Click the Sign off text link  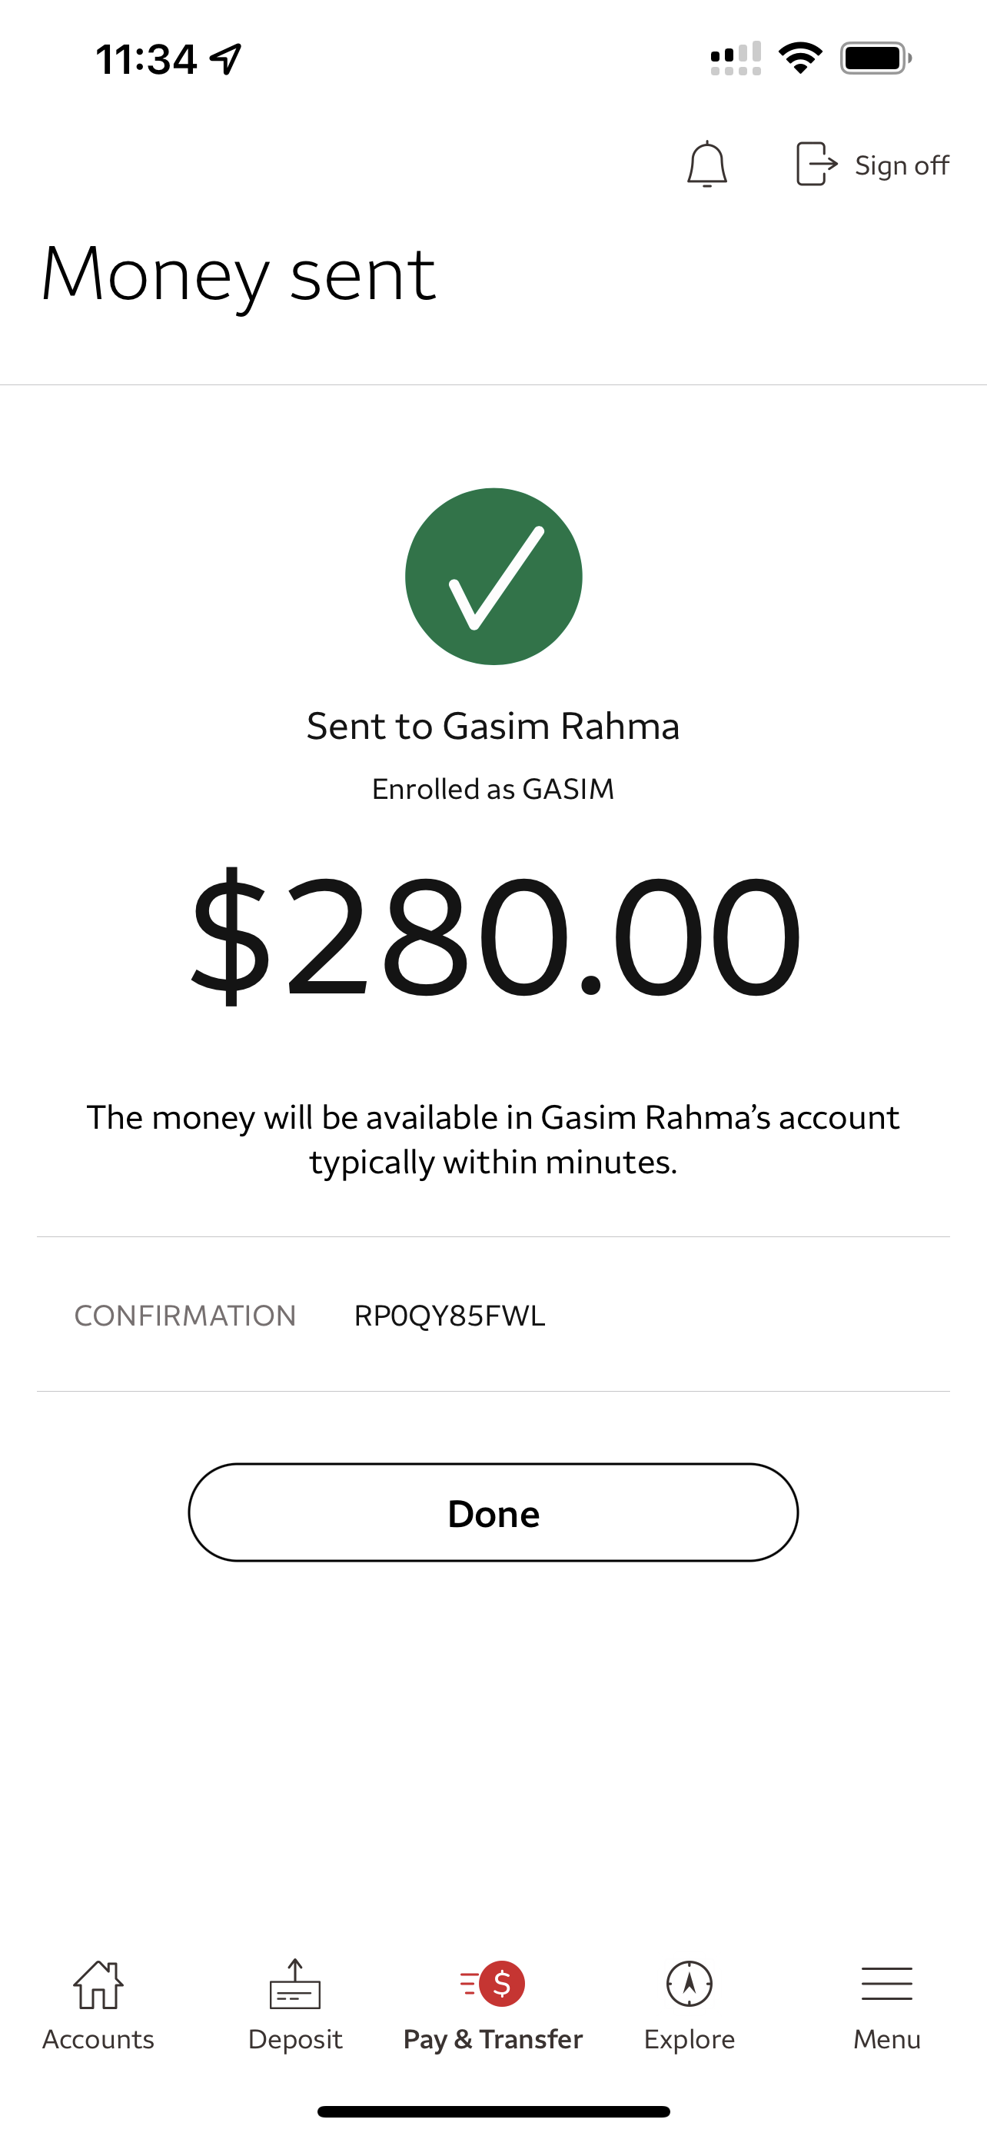(x=901, y=166)
